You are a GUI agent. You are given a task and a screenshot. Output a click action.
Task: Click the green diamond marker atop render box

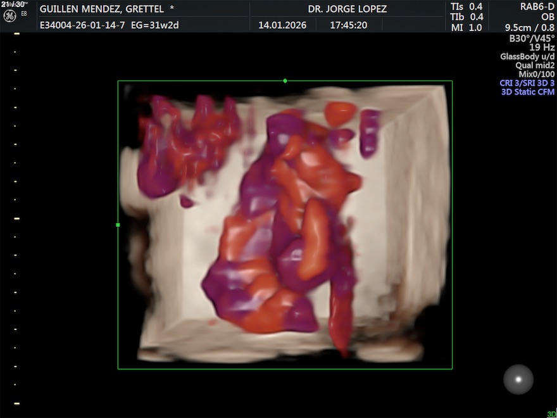tap(285, 80)
